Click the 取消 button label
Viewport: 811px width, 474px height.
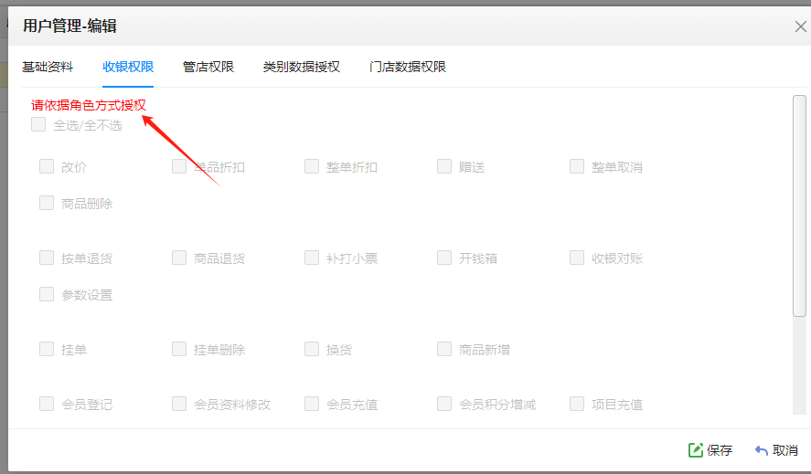(785, 450)
